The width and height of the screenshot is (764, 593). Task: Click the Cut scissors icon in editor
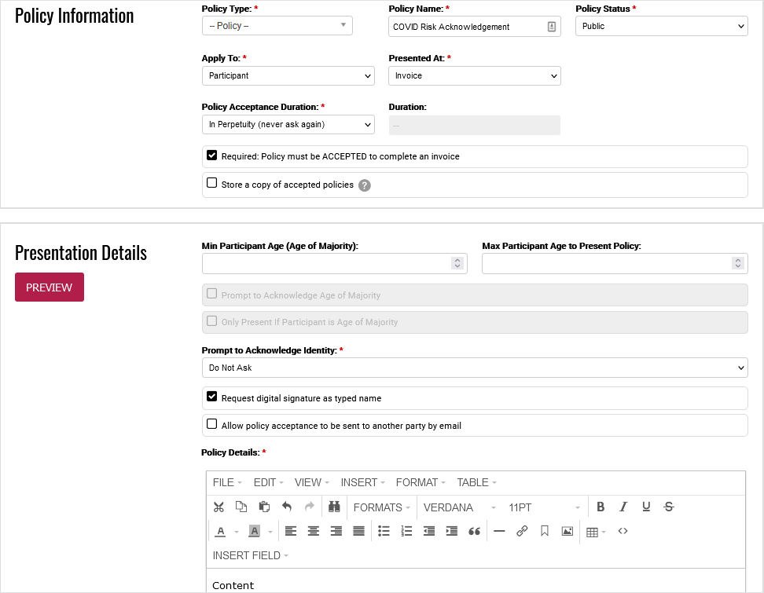[x=219, y=507]
